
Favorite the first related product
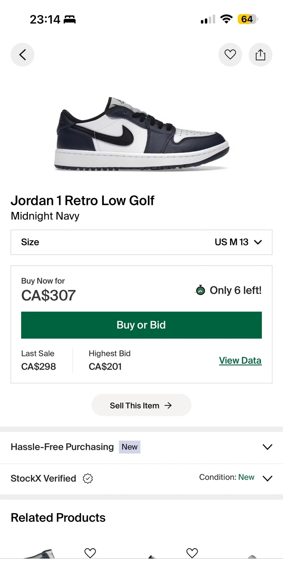coord(90,553)
